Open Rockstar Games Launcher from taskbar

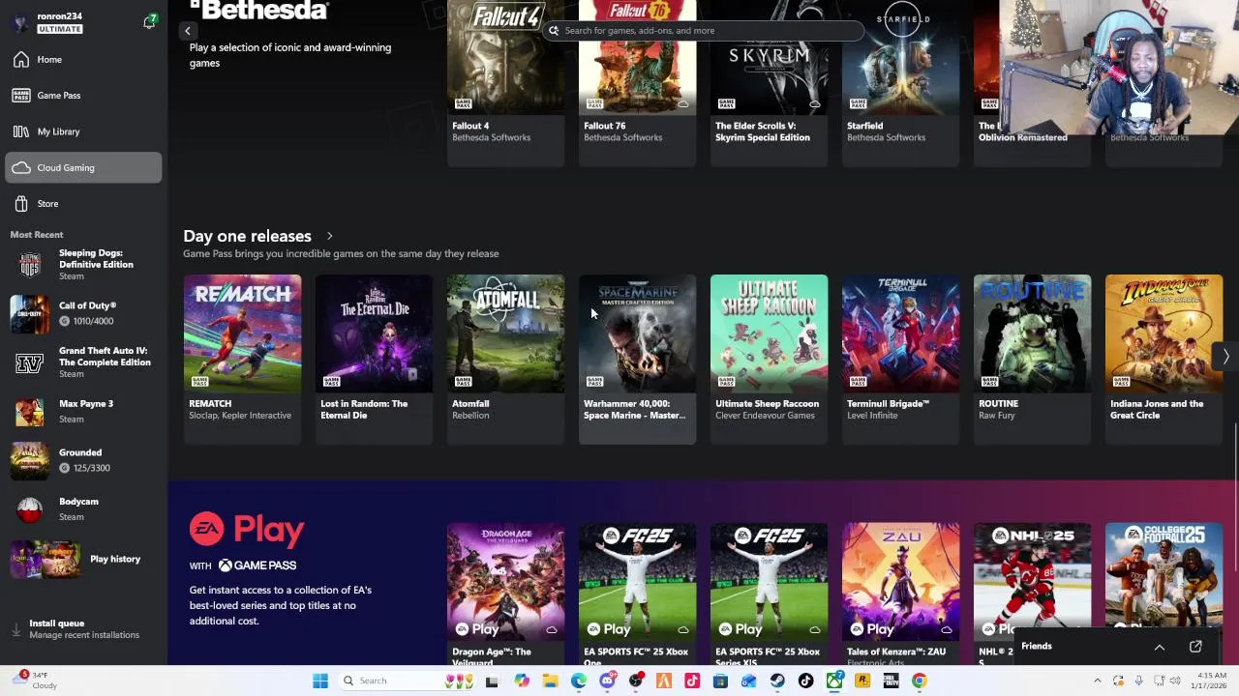862,681
